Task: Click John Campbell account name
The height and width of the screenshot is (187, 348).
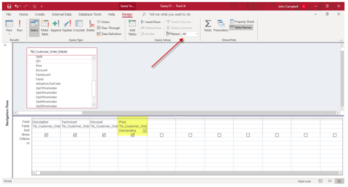Action: (x=288, y=6)
